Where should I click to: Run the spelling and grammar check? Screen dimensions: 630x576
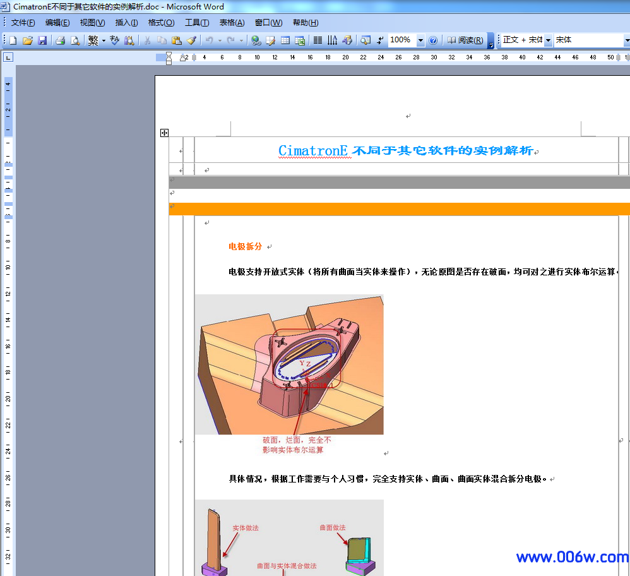coord(114,40)
